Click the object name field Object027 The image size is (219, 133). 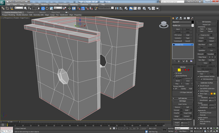point(182,22)
